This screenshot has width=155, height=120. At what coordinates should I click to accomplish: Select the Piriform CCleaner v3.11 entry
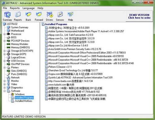coord(60,67)
